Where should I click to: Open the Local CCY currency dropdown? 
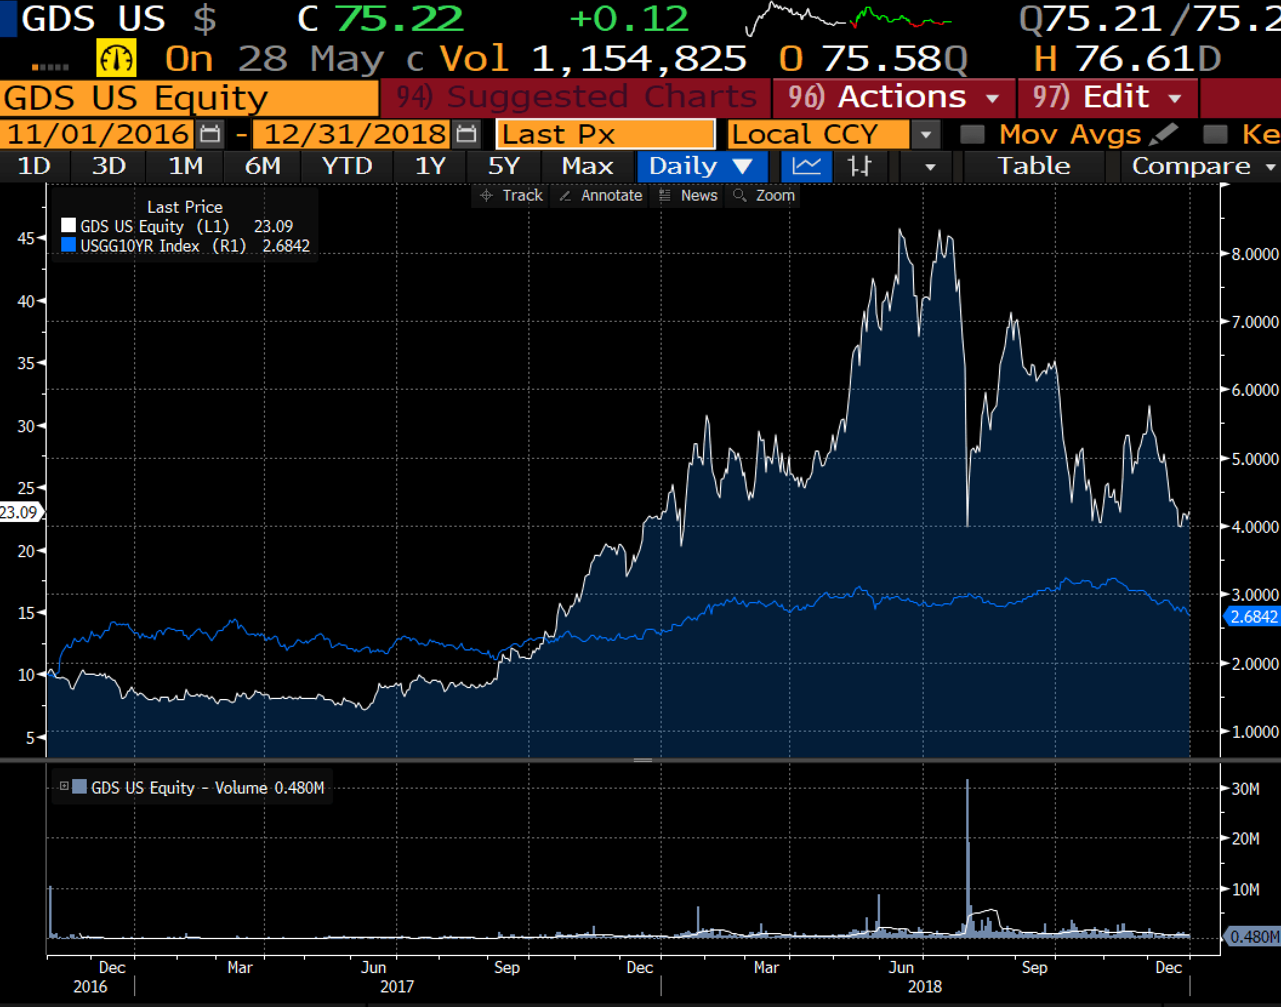point(926,134)
